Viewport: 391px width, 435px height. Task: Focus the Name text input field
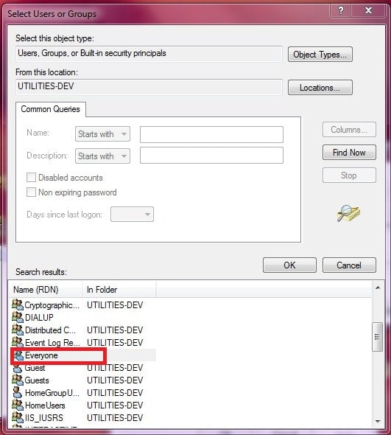pos(211,134)
